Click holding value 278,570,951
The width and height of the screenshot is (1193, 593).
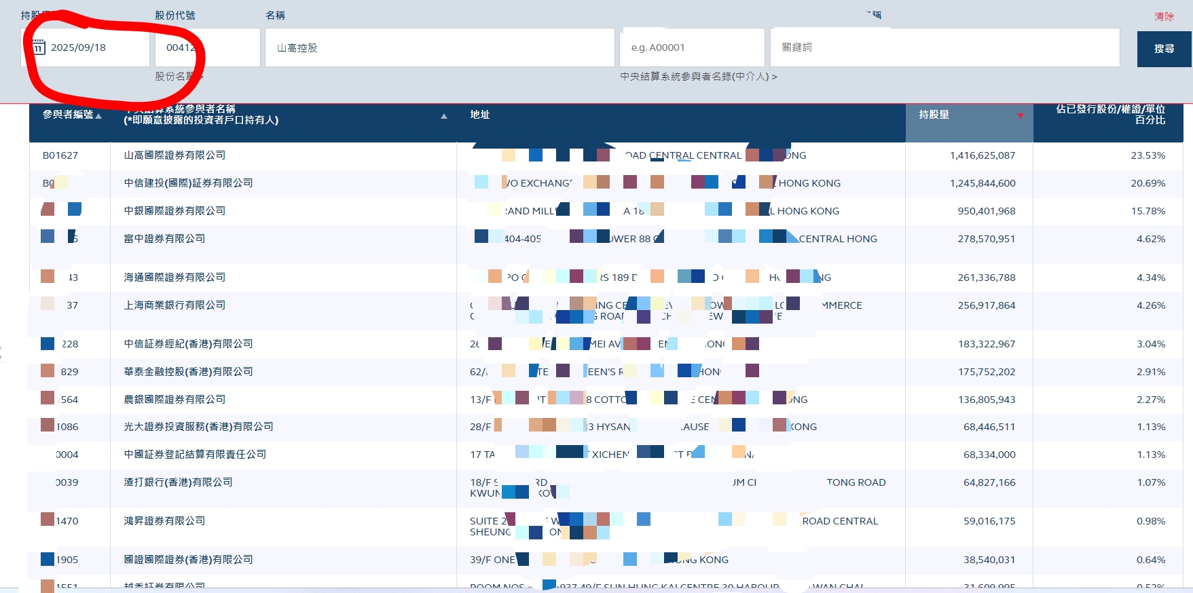(x=987, y=239)
